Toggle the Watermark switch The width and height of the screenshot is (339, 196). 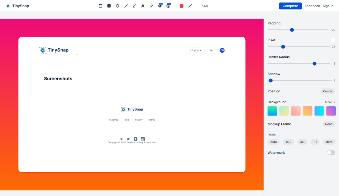pos(331,153)
